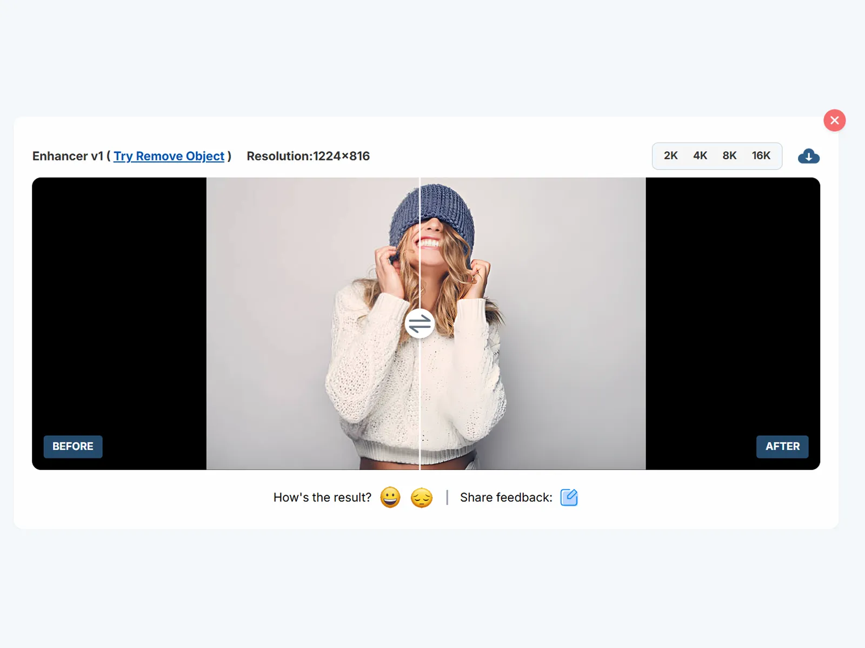
Task: Choose the 16K upscale option
Action: (761, 156)
